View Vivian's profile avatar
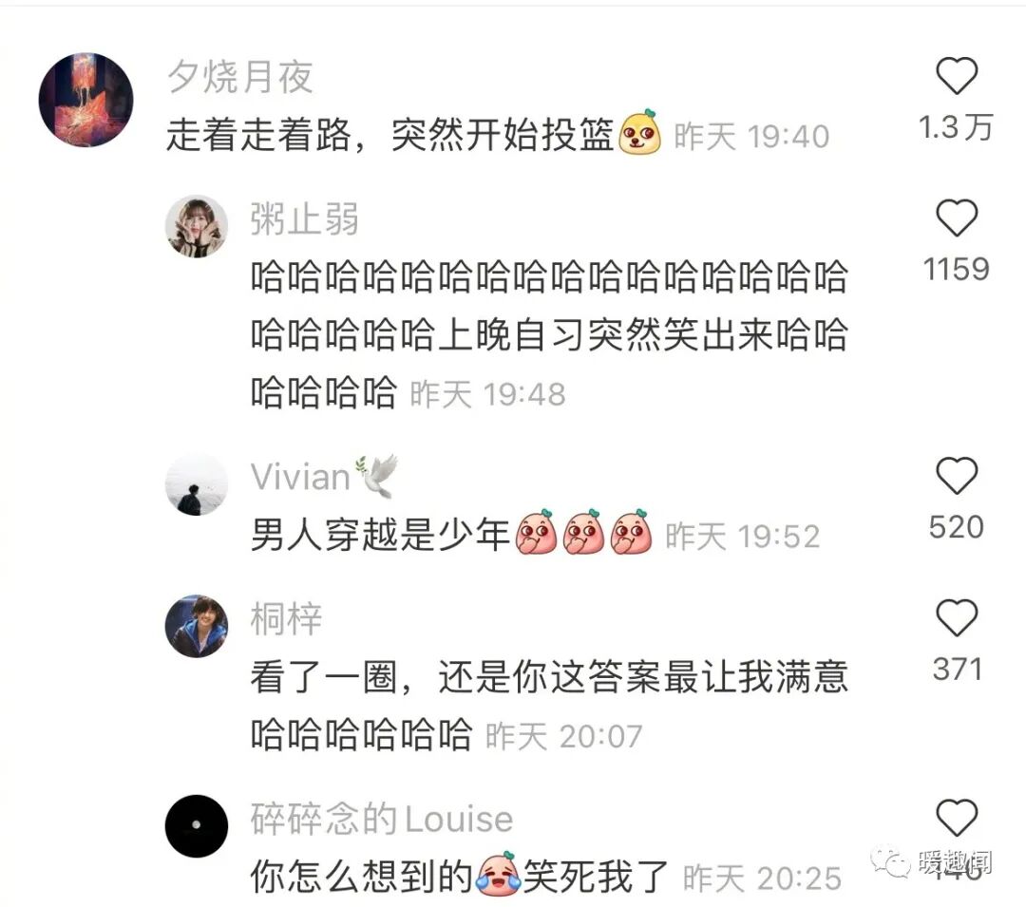1026x907 pixels. pos(197,484)
